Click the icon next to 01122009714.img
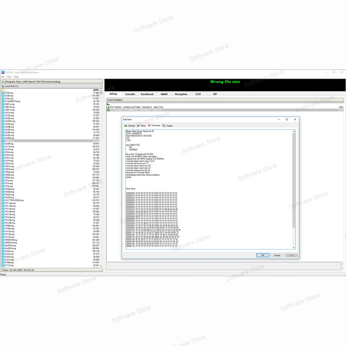 [x=3, y=101]
